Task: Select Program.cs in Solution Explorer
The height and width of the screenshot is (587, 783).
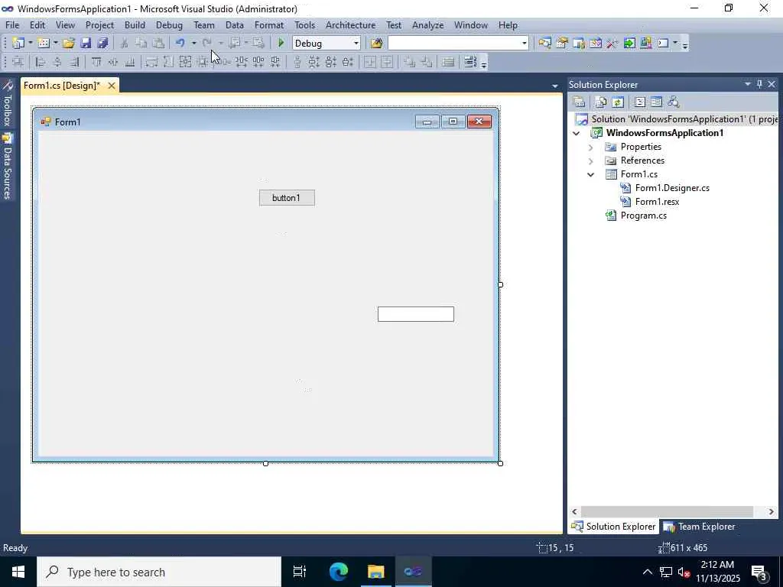Action: tap(644, 216)
